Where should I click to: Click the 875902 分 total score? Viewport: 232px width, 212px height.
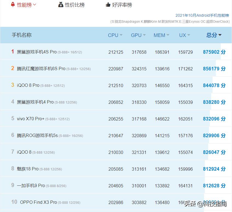pos(214,52)
